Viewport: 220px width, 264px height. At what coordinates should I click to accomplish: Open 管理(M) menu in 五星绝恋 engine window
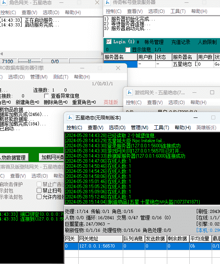point(140,128)
